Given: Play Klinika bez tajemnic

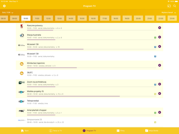Looking at the screenshot, I should pos(160,65).
